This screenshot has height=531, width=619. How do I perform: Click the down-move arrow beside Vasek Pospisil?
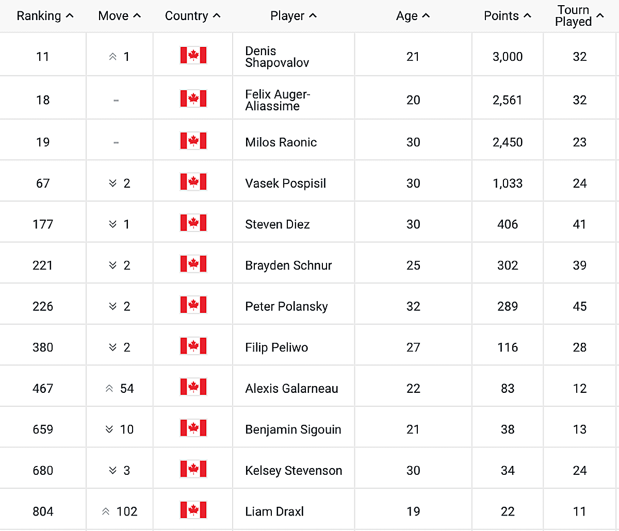(112, 182)
